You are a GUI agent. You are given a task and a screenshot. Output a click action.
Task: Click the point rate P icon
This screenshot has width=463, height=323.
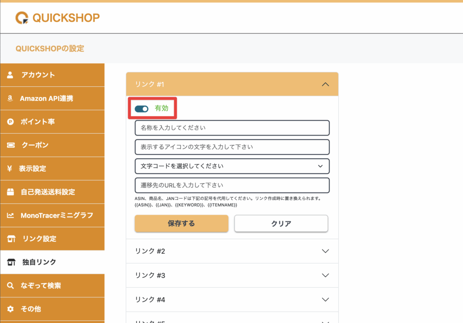tap(10, 122)
